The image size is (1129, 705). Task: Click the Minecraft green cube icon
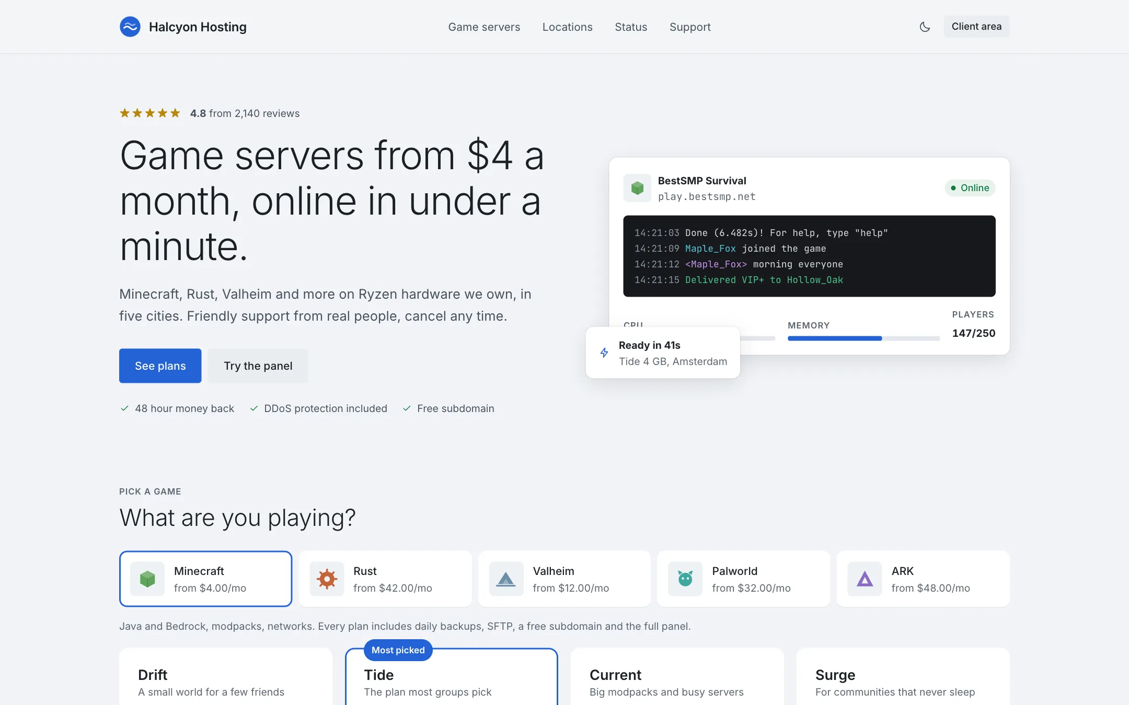[x=147, y=579]
